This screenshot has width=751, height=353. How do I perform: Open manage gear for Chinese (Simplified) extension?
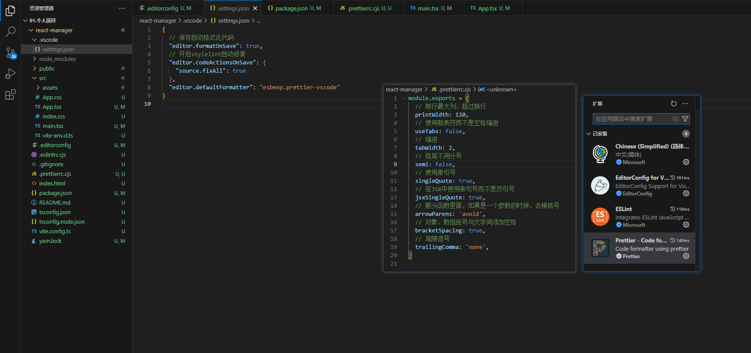click(686, 162)
